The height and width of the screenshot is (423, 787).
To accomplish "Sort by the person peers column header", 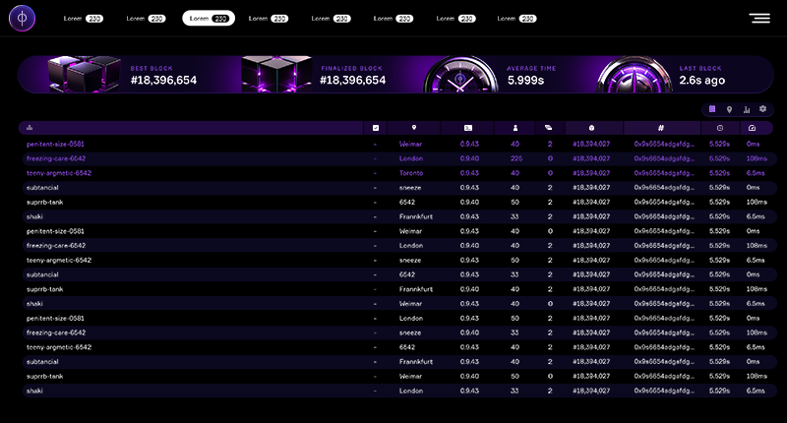I will [x=515, y=128].
